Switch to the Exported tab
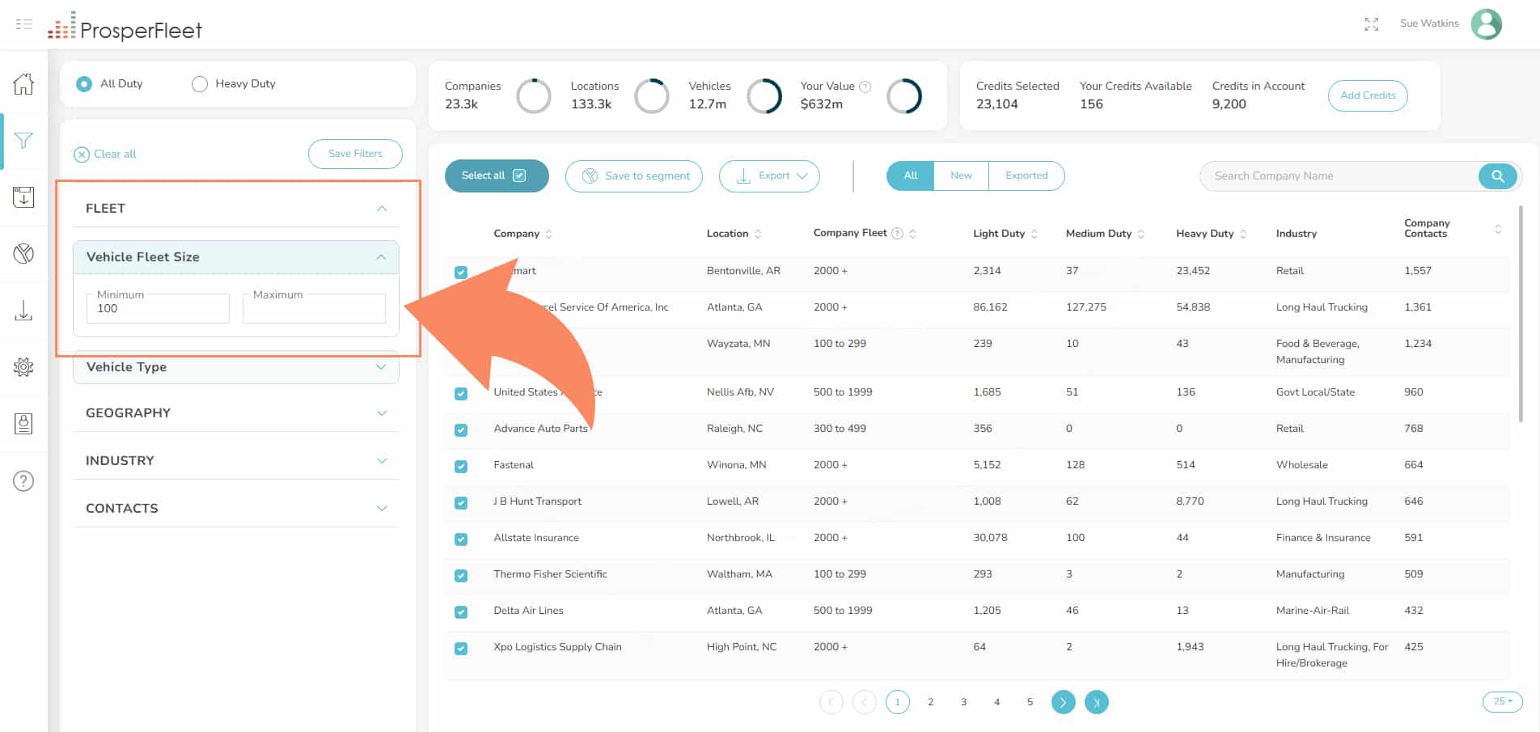This screenshot has width=1540, height=732. coord(1026,176)
